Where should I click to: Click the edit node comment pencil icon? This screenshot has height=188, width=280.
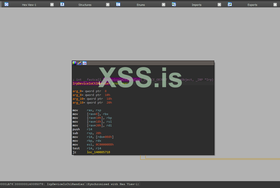pos(79,63)
